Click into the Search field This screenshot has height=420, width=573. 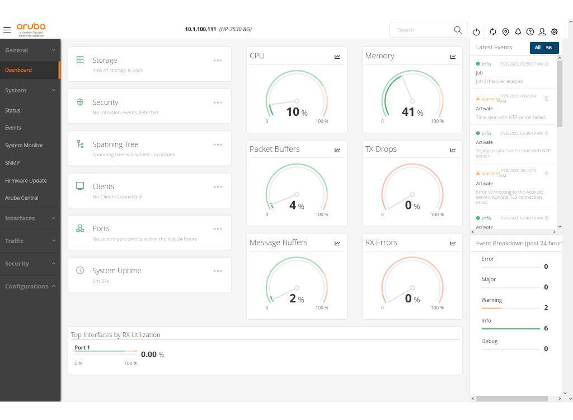coord(422,30)
